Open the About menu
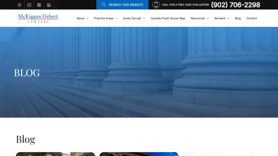The width and height of the screenshot is (278, 156). [x=80, y=18]
